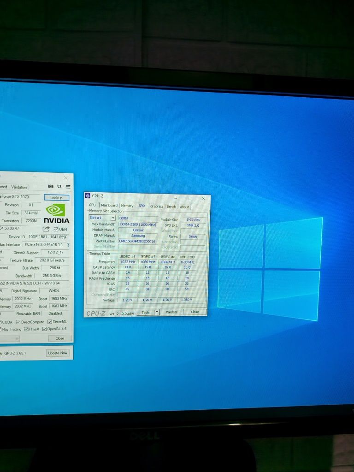Click the Update Now button
This screenshot has height=472, width=354.
pyautogui.click(x=58, y=353)
